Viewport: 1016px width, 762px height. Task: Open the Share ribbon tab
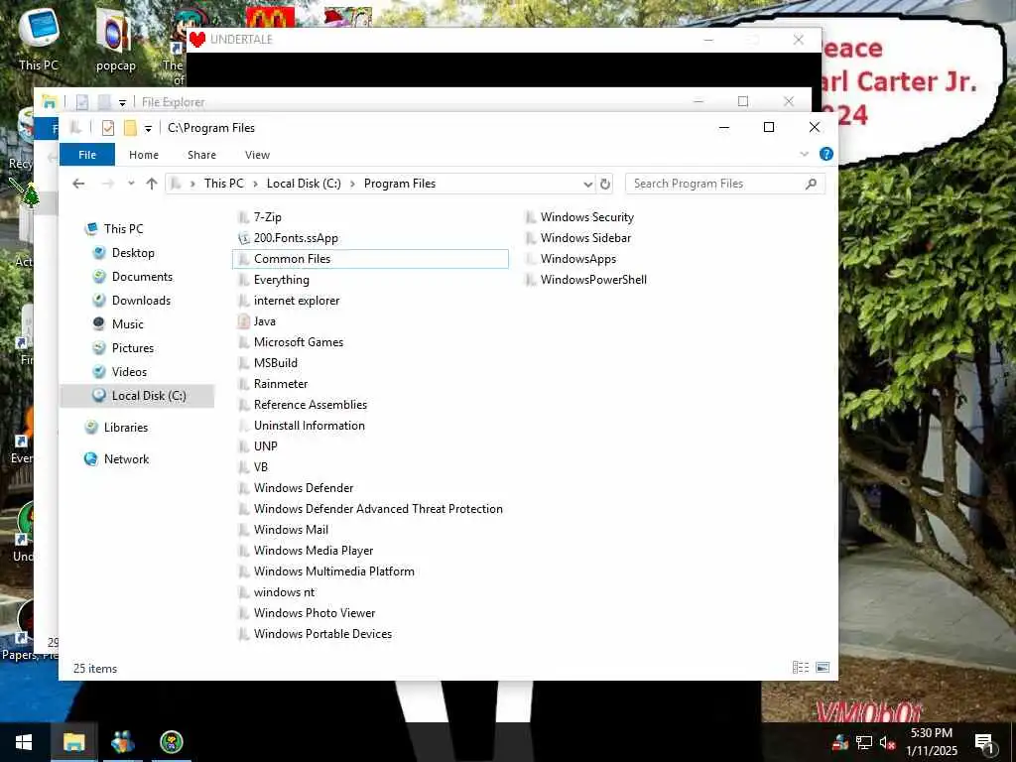201,155
